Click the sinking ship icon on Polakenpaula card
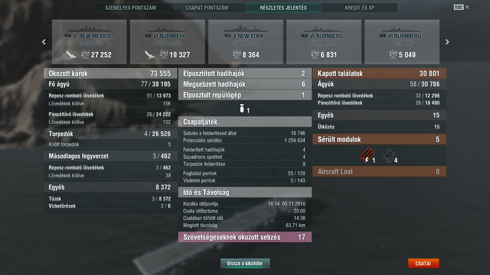The width and height of the screenshot is (490, 275). pos(150,54)
